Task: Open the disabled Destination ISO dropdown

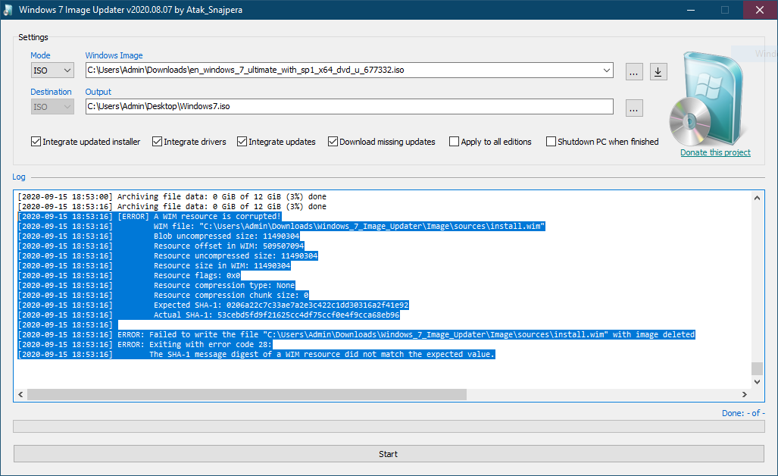Action: 52,107
